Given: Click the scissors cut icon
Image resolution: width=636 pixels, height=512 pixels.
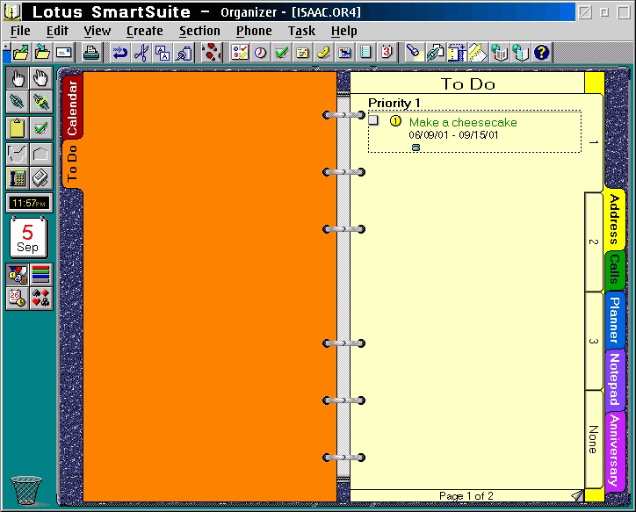Looking at the screenshot, I should click(141, 53).
